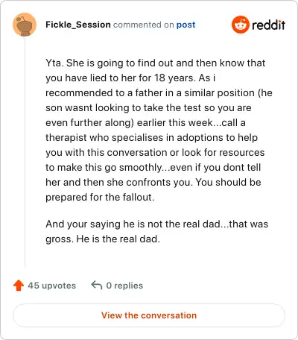Viewport: 298px width, 340px height.
Task: Click the "commented on" header text
Action: click(143, 25)
